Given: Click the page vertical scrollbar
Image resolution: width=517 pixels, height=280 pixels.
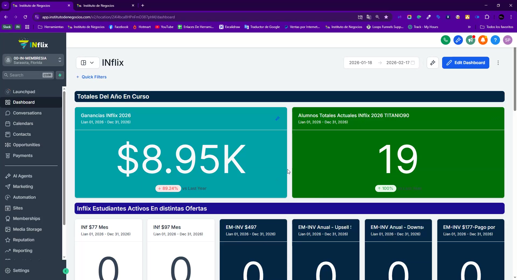Looking at the screenshot, I should coord(515,79).
